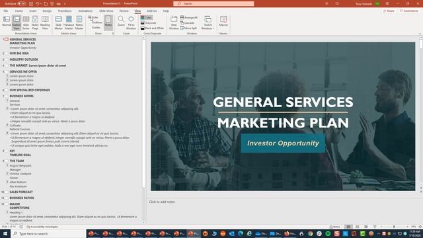The image size is (423, 238).
Task: Select Grayscale display mode
Action: (148, 23)
